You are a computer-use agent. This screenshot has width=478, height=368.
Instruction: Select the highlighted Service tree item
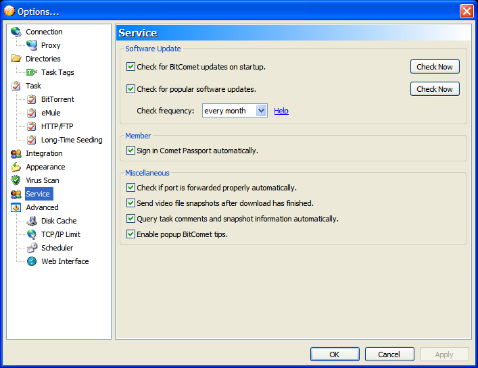pyautogui.click(x=39, y=194)
